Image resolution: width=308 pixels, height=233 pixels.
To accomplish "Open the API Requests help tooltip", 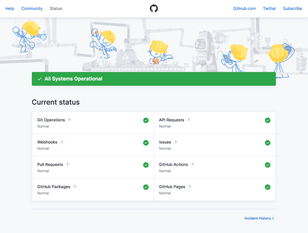I will [x=188, y=120].
